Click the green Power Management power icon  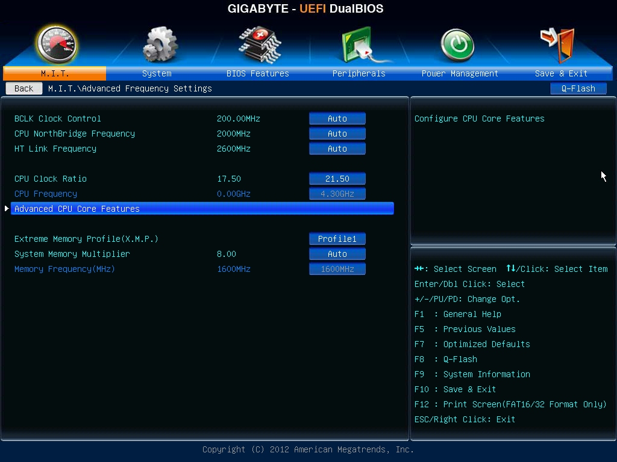pyautogui.click(x=457, y=45)
